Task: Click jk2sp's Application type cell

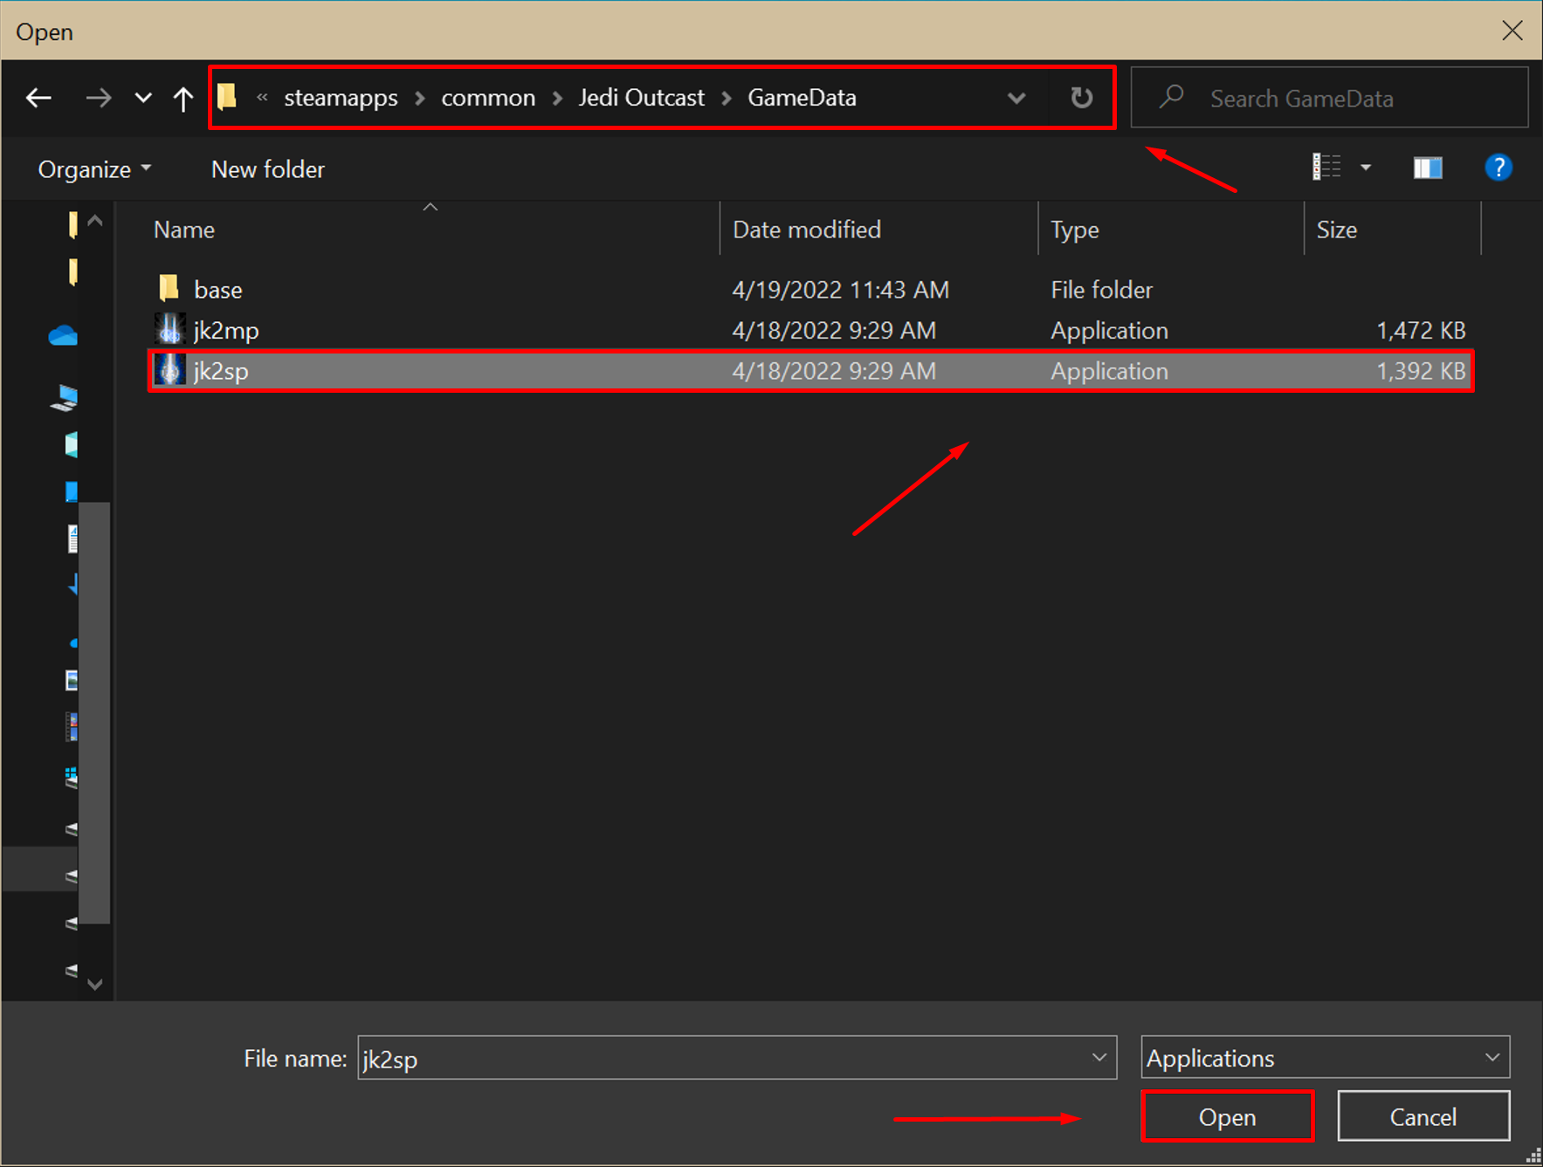Action: [1109, 371]
